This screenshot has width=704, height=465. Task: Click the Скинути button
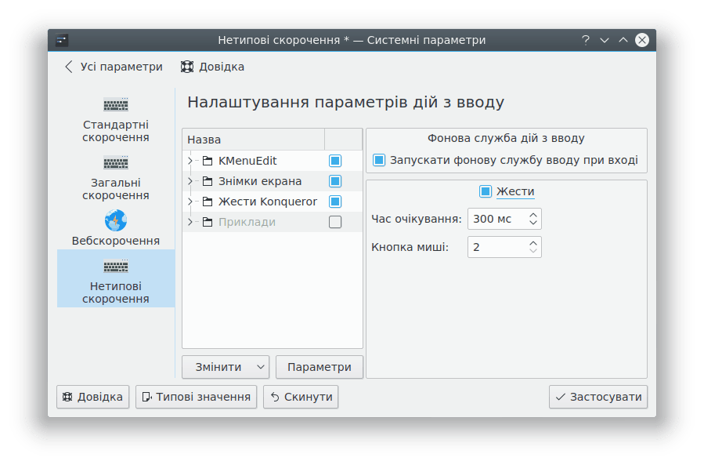pyautogui.click(x=301, y=397)
